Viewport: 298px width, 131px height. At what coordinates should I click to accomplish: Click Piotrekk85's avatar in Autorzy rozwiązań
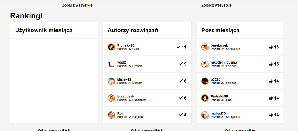[111, 47]
